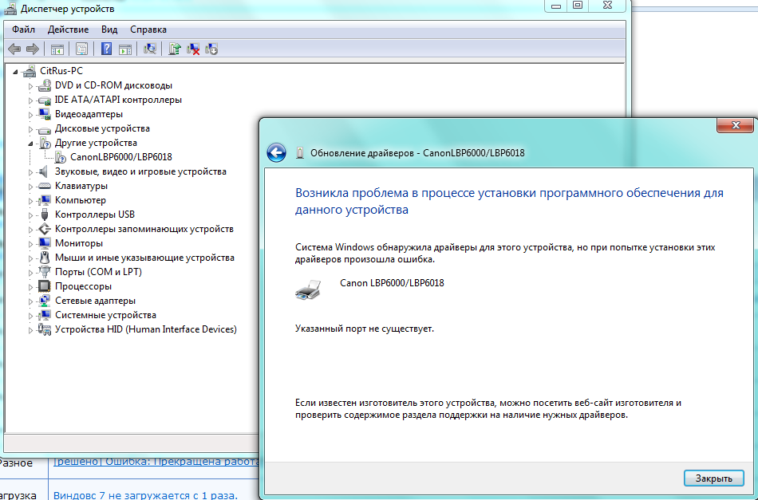
Task: Toggle the console tree pane toolbar icon
Action: click(57, 49)
